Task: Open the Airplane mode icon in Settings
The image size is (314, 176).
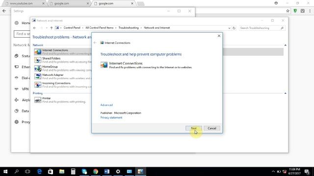Action: pyautogui.click(x=17, y=100)
